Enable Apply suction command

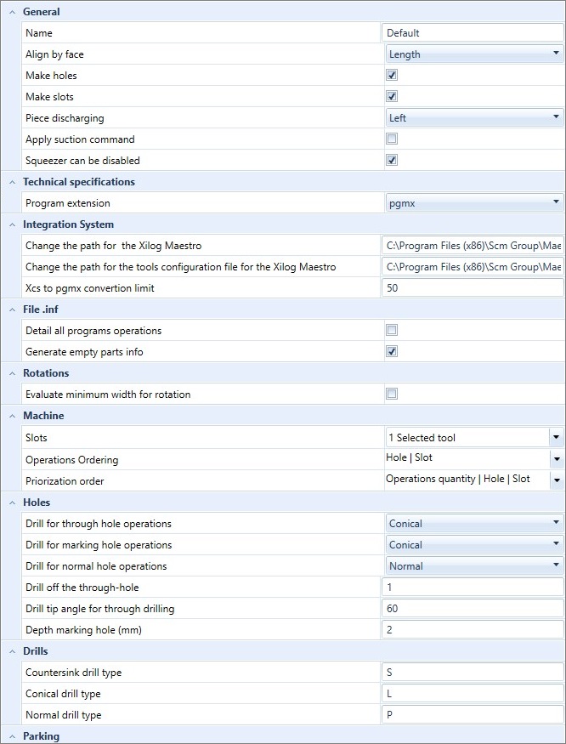(392, 139)
